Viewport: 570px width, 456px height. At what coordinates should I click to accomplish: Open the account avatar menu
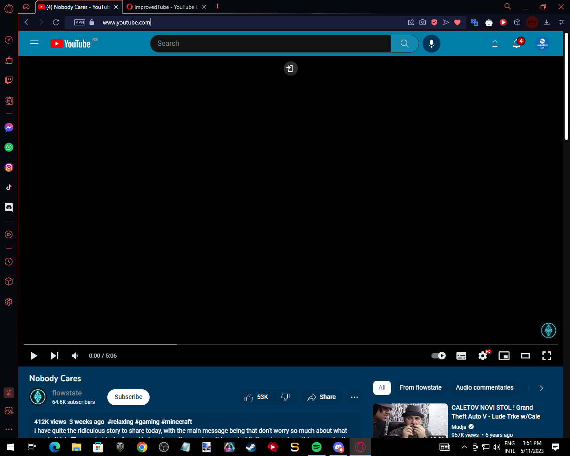542,44
